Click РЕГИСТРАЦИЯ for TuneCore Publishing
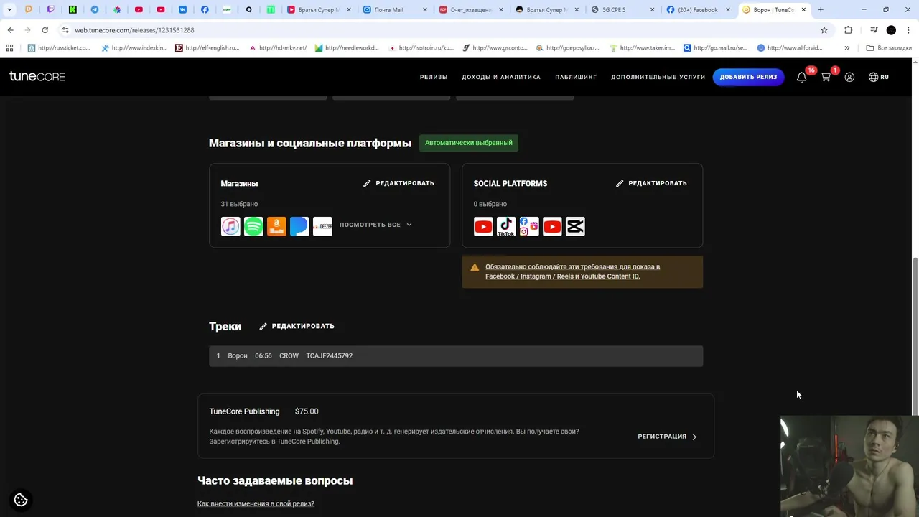 click(x=662, y=437)
